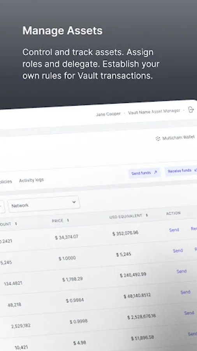The width and height of the screenshot is (197, 351).
Task: Open the Policies tab
Action: coord(6,181)
